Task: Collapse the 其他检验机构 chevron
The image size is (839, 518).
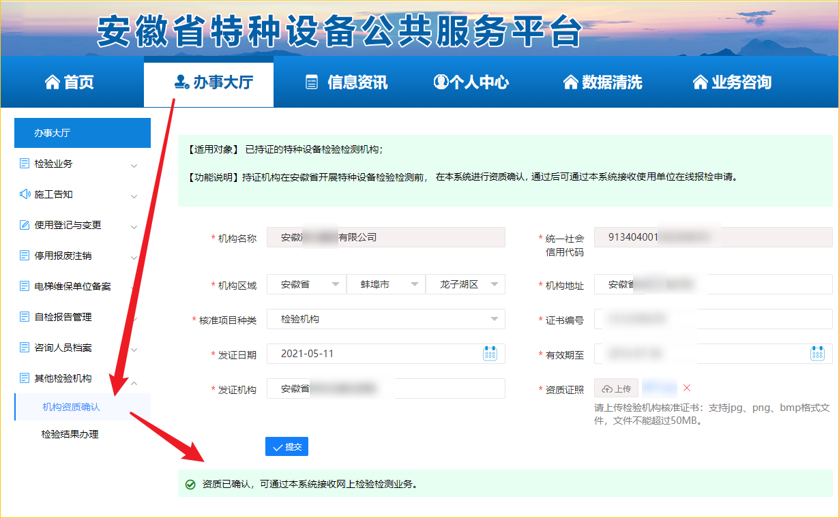Action: tap(134, 382)
